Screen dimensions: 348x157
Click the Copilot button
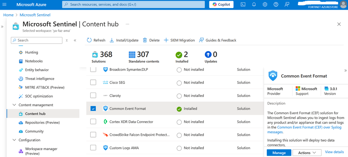221,5
